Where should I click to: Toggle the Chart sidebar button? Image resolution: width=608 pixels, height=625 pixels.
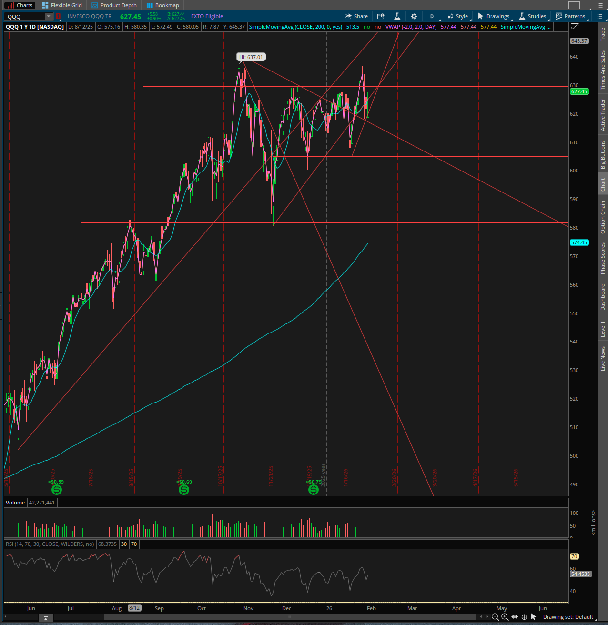pos(603,184)
